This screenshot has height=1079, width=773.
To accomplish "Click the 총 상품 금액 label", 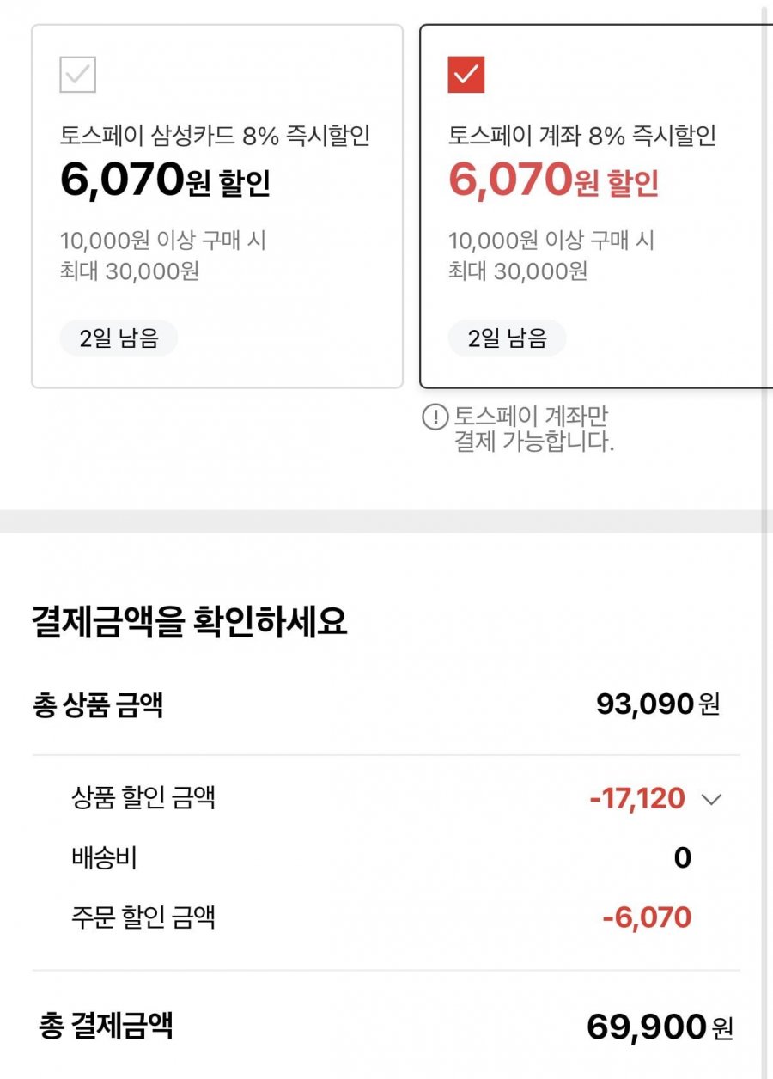I will 98,705.
